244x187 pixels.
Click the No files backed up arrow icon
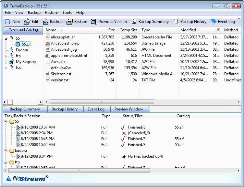[123, 157]
